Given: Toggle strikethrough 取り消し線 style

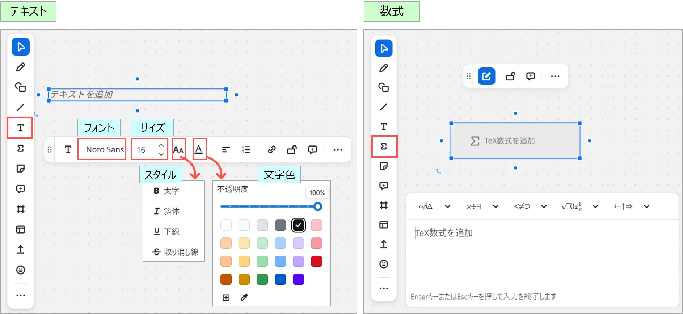Looking at the screenshot, I should click(176, 252).
